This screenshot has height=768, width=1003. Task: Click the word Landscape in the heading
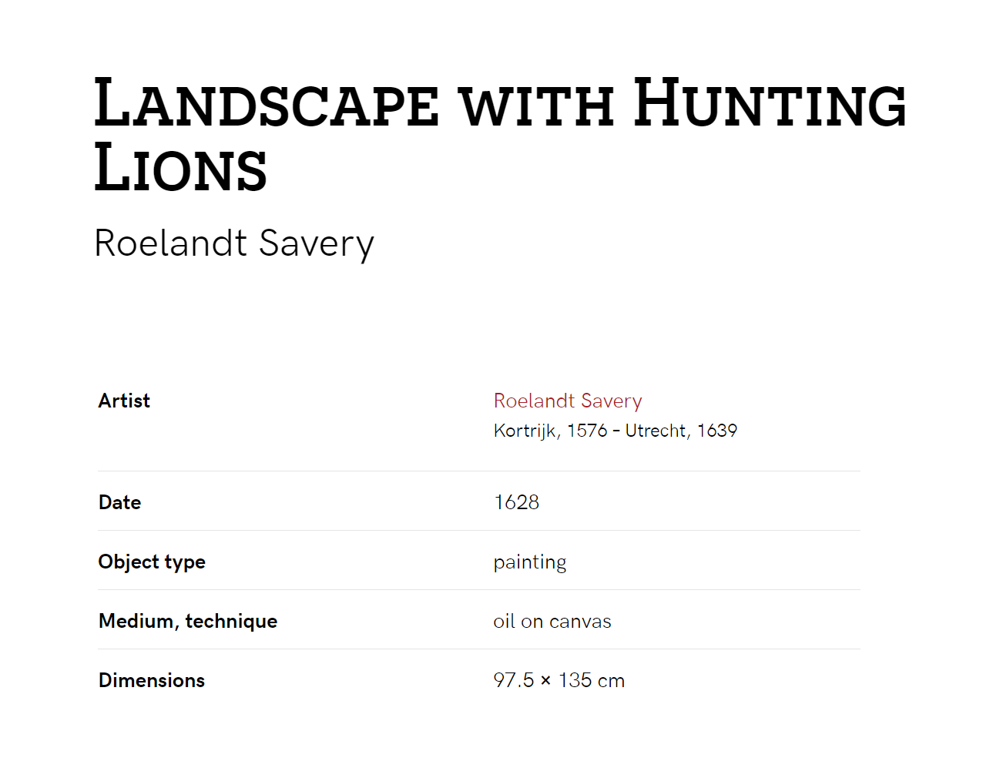click(267, 102)
